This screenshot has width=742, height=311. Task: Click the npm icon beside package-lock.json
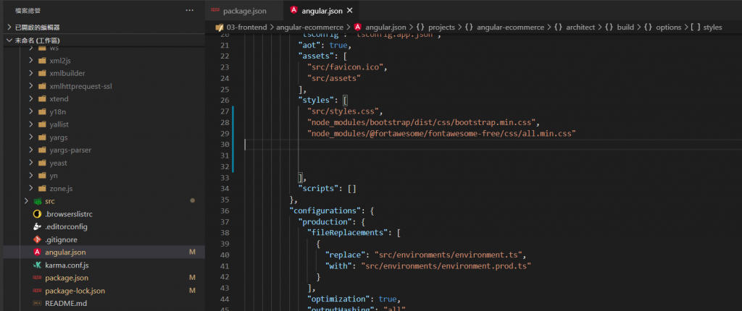coord(38,290)
